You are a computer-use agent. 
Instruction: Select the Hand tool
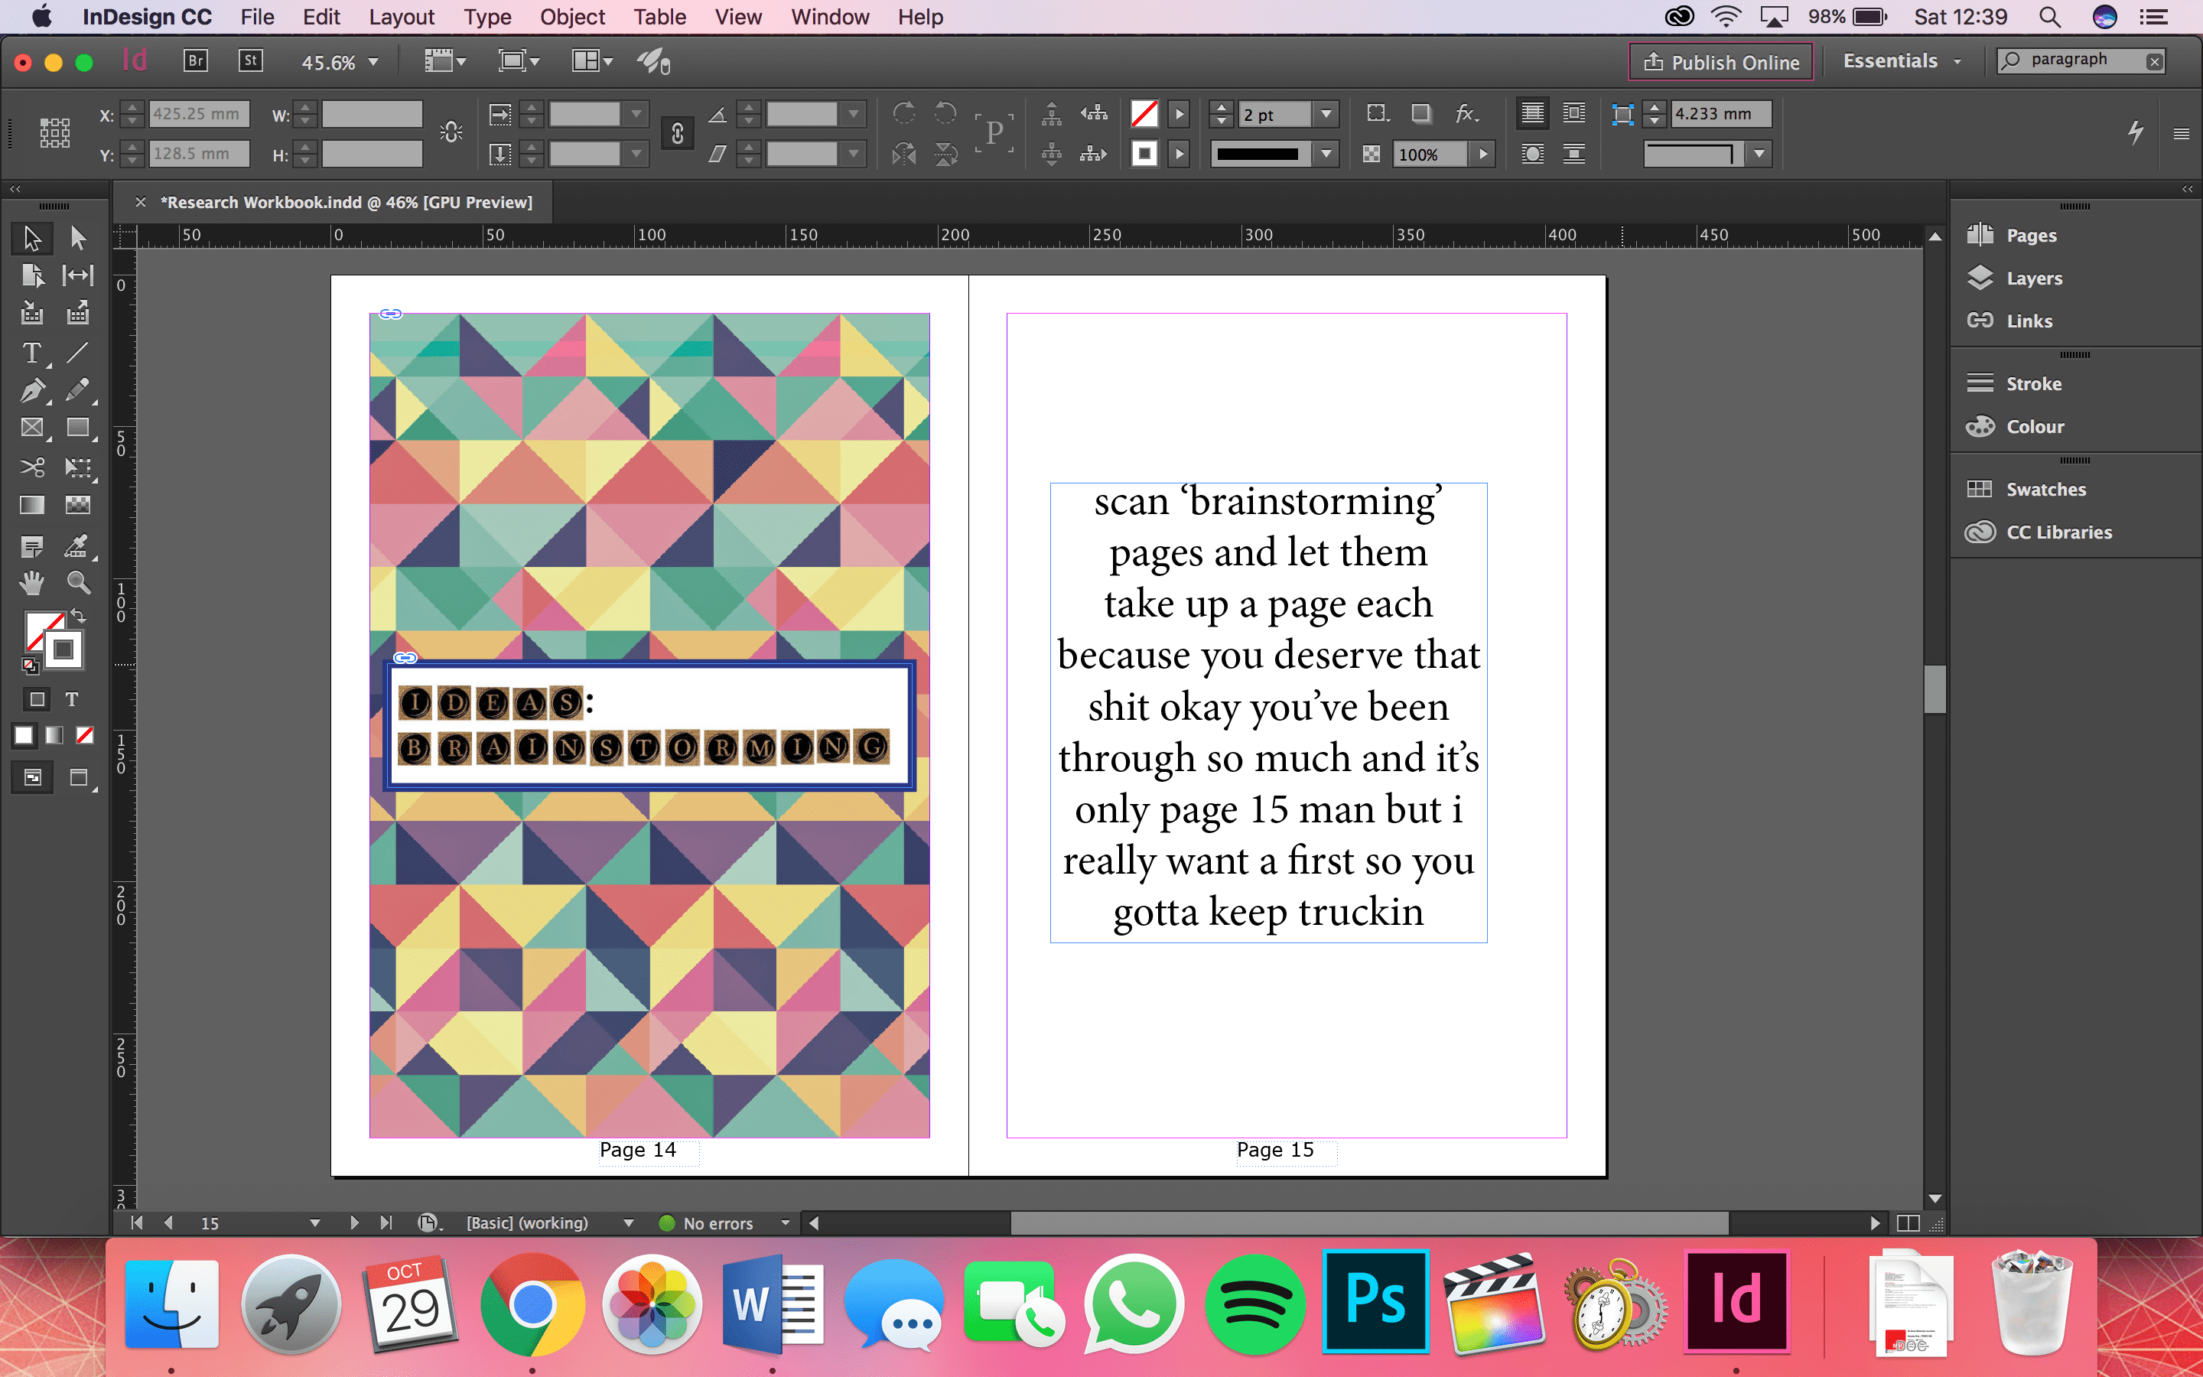(x=32, y=582)
